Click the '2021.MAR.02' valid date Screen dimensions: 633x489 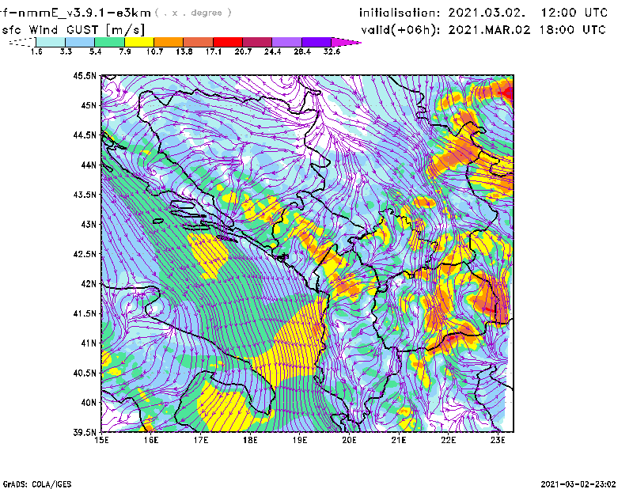[x=489, y=30]
